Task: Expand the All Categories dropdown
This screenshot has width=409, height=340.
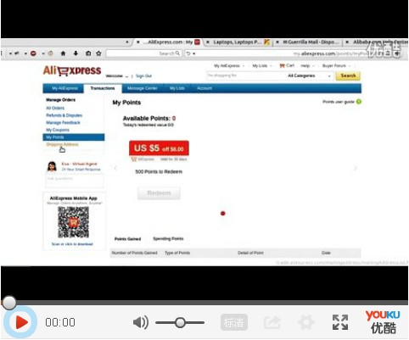Action: click(309, 75)
